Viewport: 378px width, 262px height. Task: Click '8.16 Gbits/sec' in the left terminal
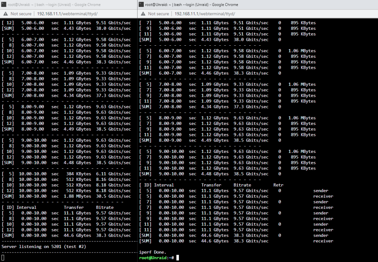pos(113,179)
